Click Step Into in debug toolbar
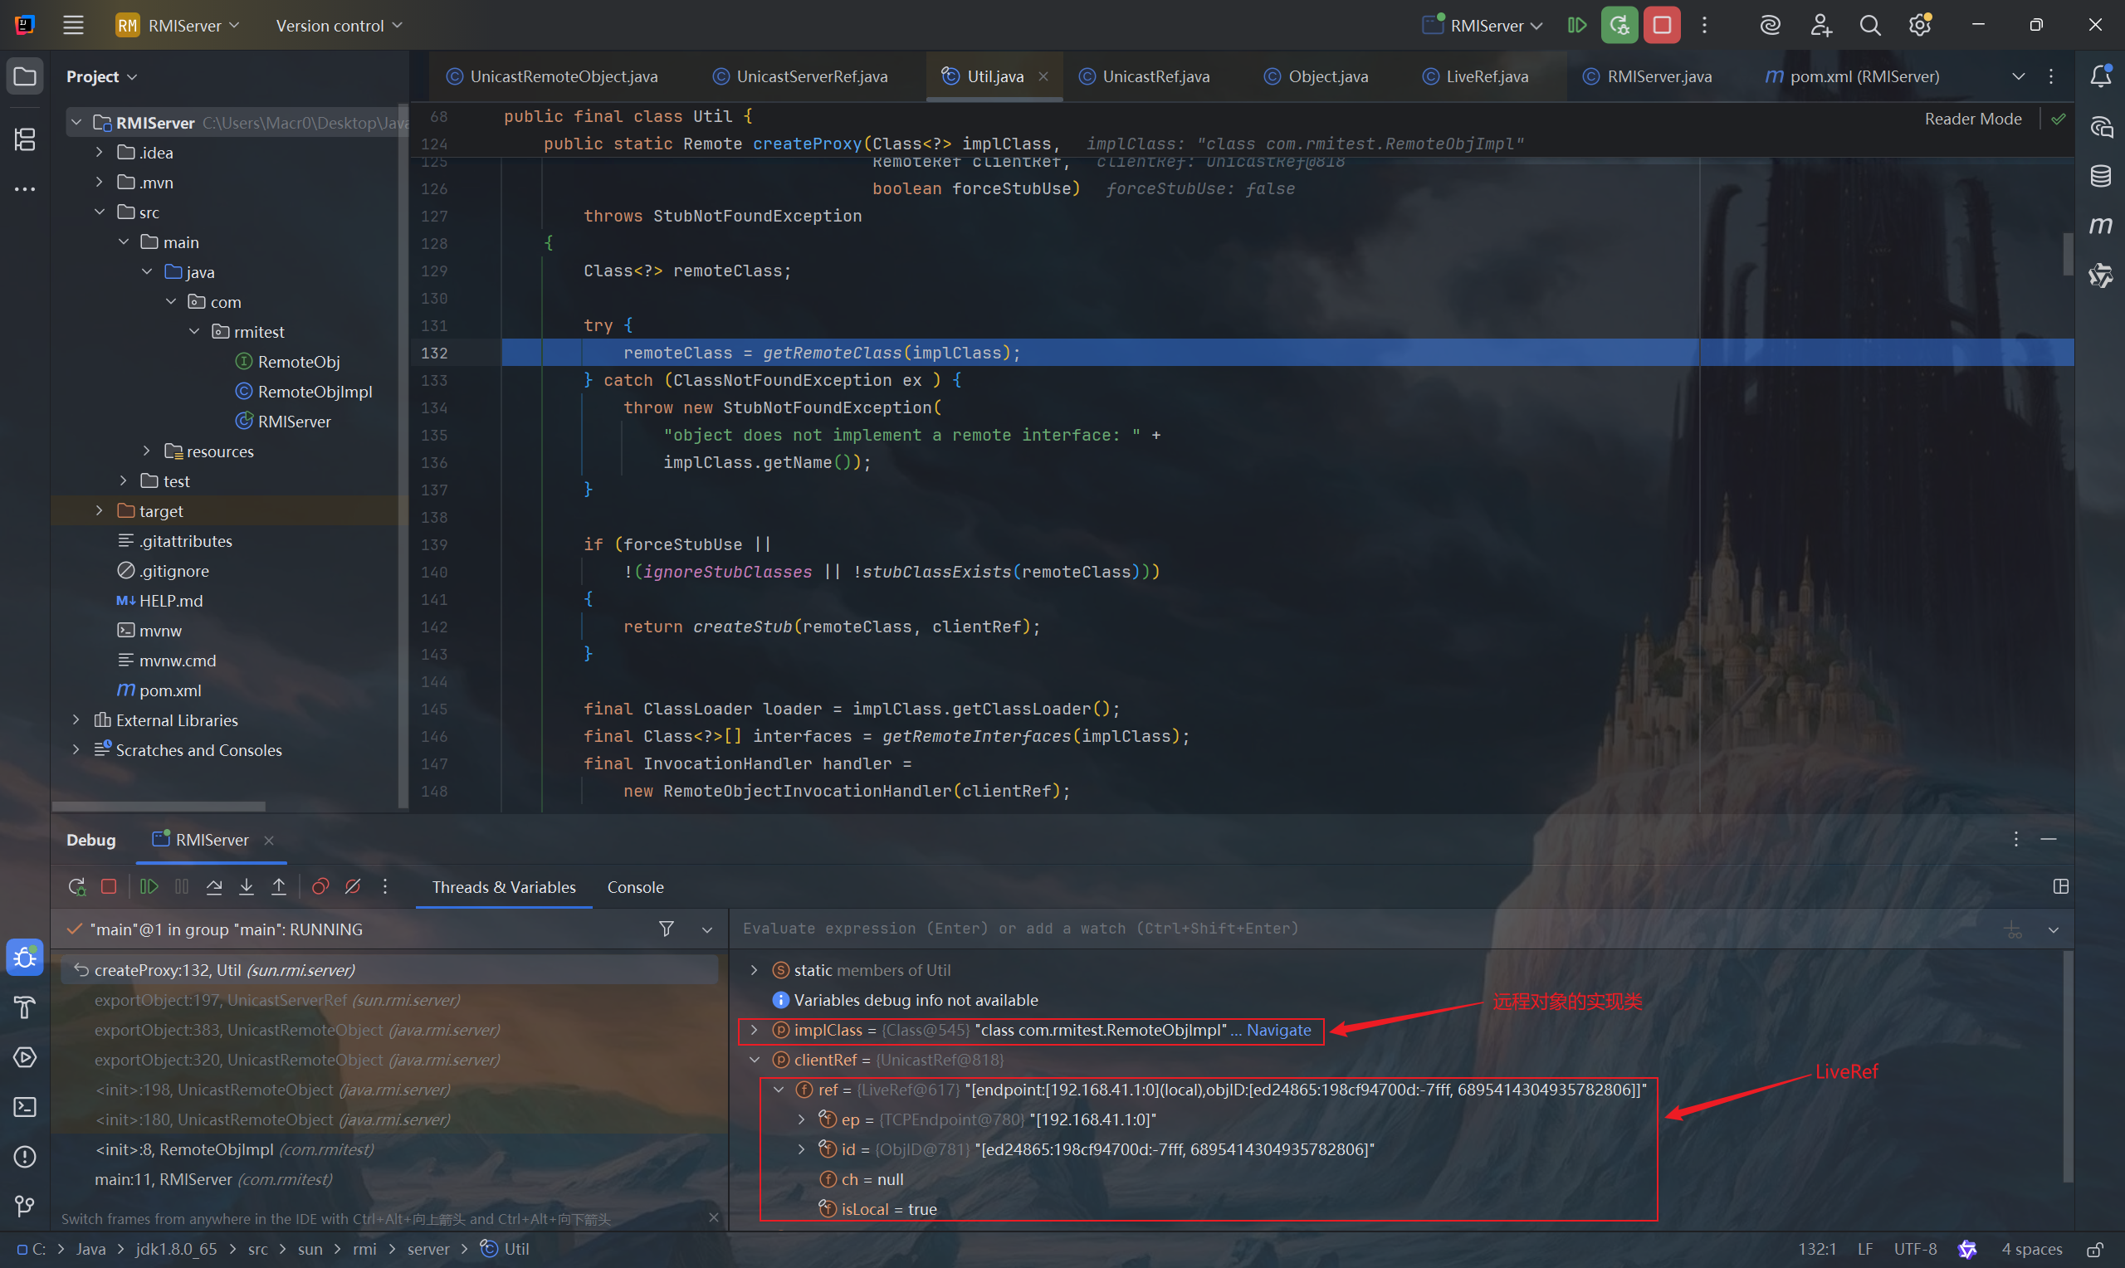Viewport: 2125px width, 1268px height. pos(246,886)
